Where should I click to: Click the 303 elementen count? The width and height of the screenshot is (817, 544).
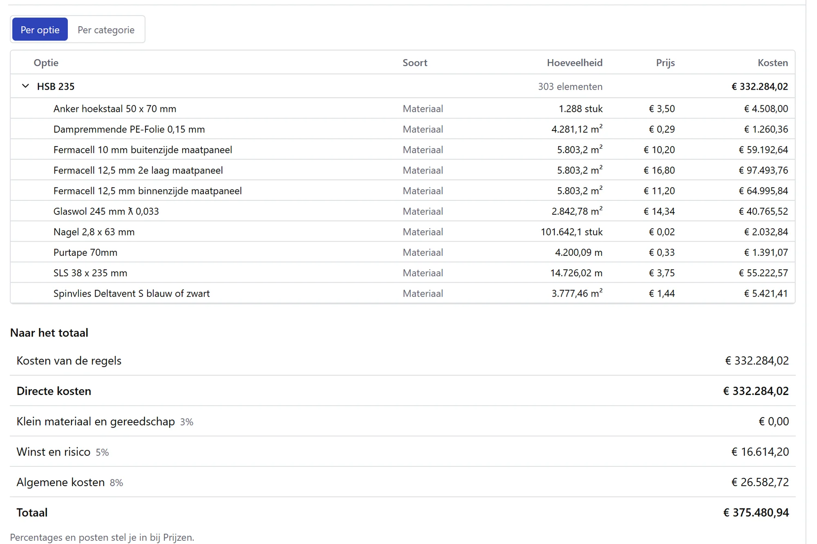tap(570, 87)
